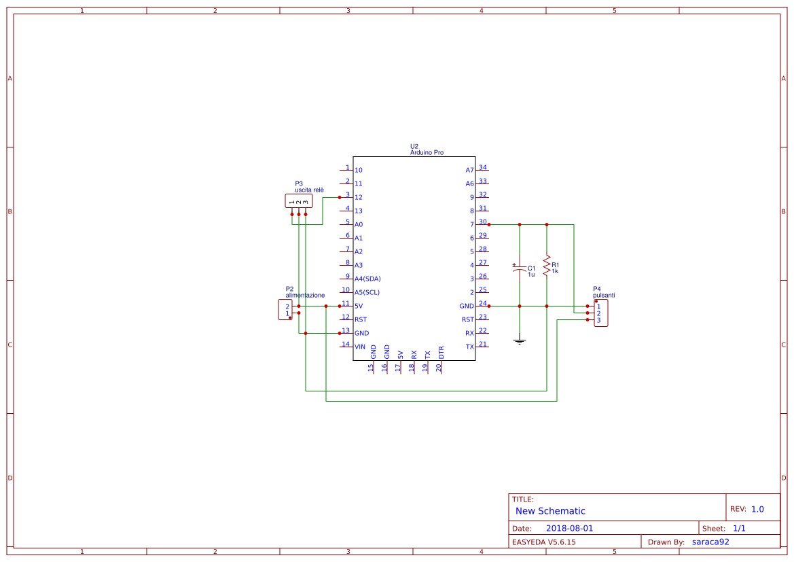This screenshot has width=794, height=562.
Task: Click the Drawn By name saraca92
Action: (710, 542)
